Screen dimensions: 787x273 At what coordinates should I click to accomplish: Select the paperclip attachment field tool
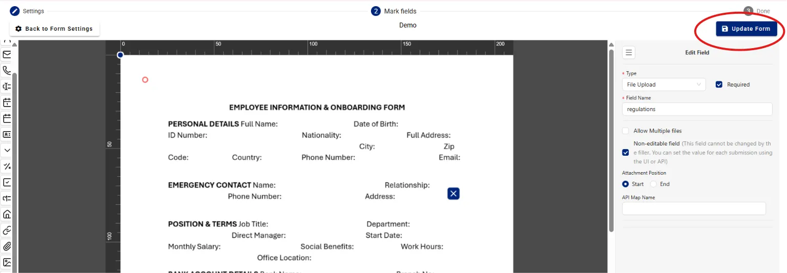7,246
